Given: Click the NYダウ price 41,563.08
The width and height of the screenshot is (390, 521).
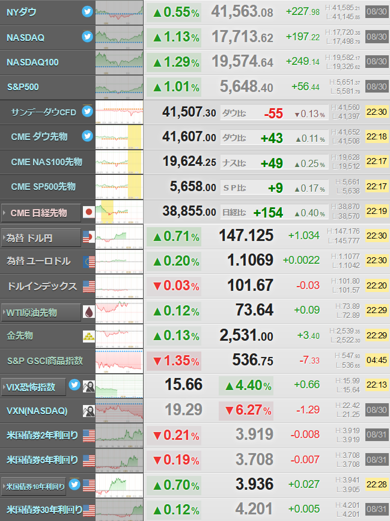Looking at the screenshot, I should point(242,11).
